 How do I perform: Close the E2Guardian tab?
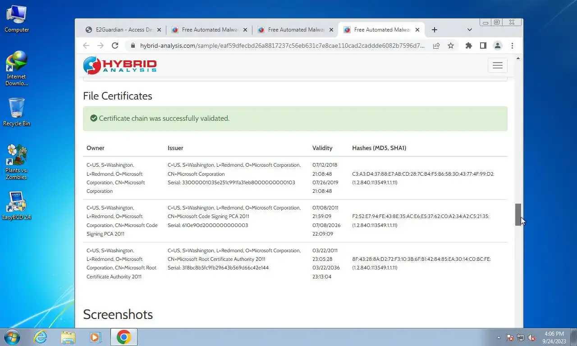point(159,30)
